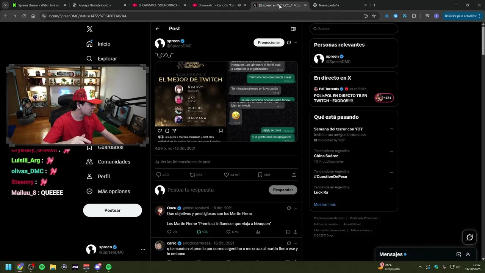
Task: Open Inicio in the sidebar
Action: pos(99,44)
